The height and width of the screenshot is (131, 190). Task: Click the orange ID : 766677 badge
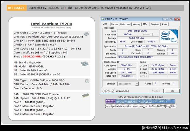(16, 8)
